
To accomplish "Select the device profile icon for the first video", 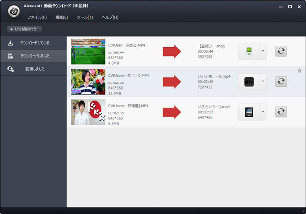I will (248, 51).
